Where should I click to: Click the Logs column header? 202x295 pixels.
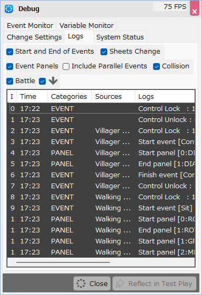pos(165,97)
